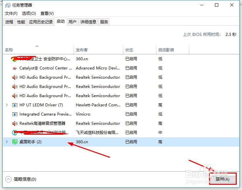The height and width of the screenshot is (190, 242).
Task: Collapse details with 简略信息 arrow icon
Action: [x=8, y=179]
